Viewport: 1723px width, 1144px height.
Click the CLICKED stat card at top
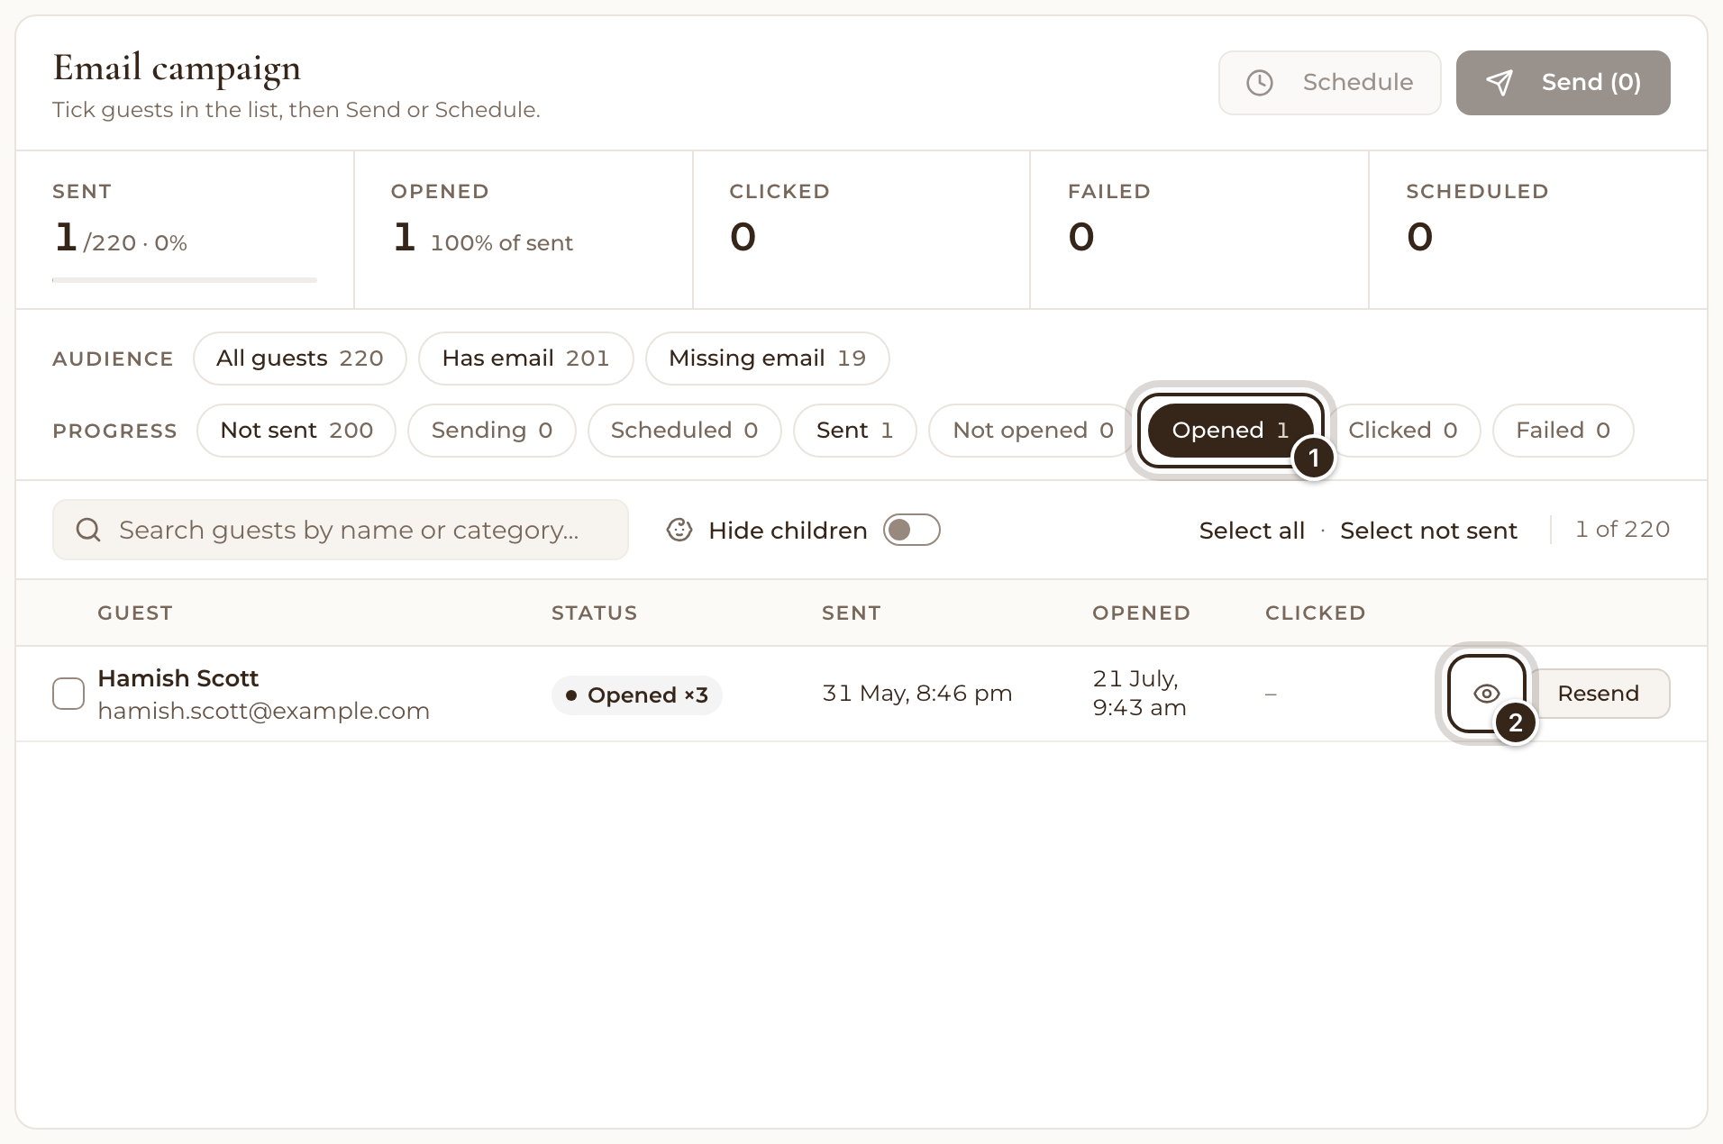coord(861,230)
